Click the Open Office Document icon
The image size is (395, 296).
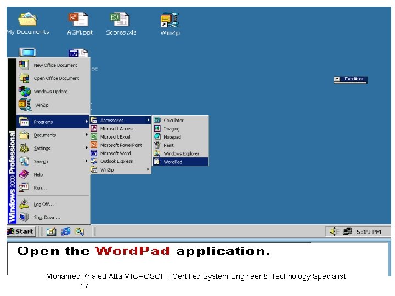(x=24, y=78)
